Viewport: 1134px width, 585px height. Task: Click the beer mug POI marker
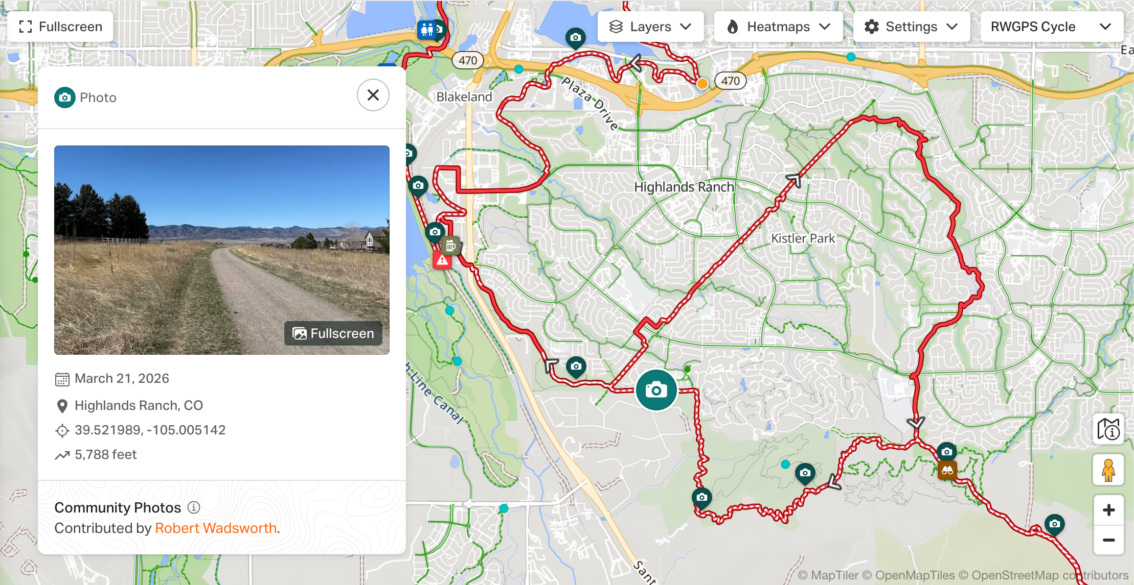[450, 246]
